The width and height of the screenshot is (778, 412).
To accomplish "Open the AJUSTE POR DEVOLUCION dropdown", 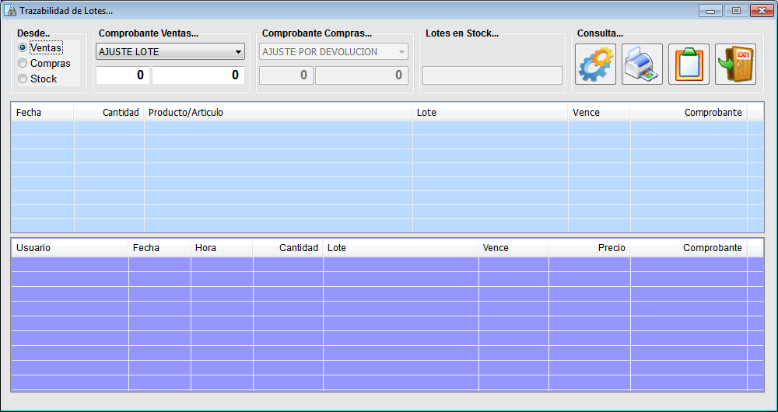I will [334, 51].
